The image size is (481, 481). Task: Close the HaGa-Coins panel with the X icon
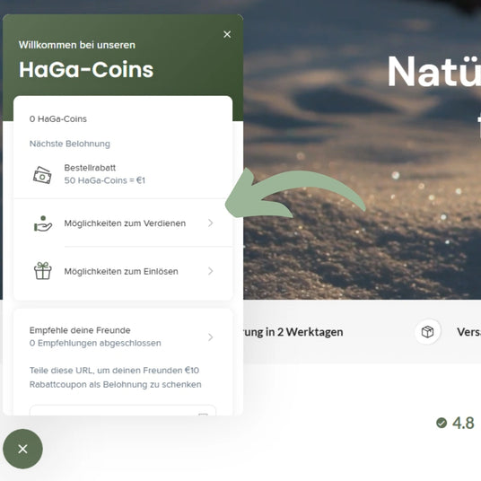tap(227, 34)
